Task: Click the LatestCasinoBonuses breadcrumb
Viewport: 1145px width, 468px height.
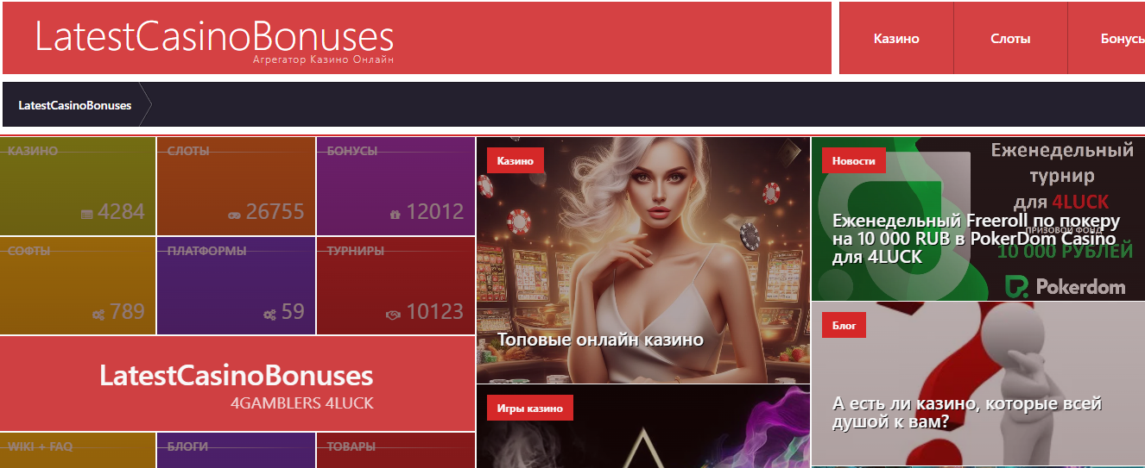Action: coord(75,105)
